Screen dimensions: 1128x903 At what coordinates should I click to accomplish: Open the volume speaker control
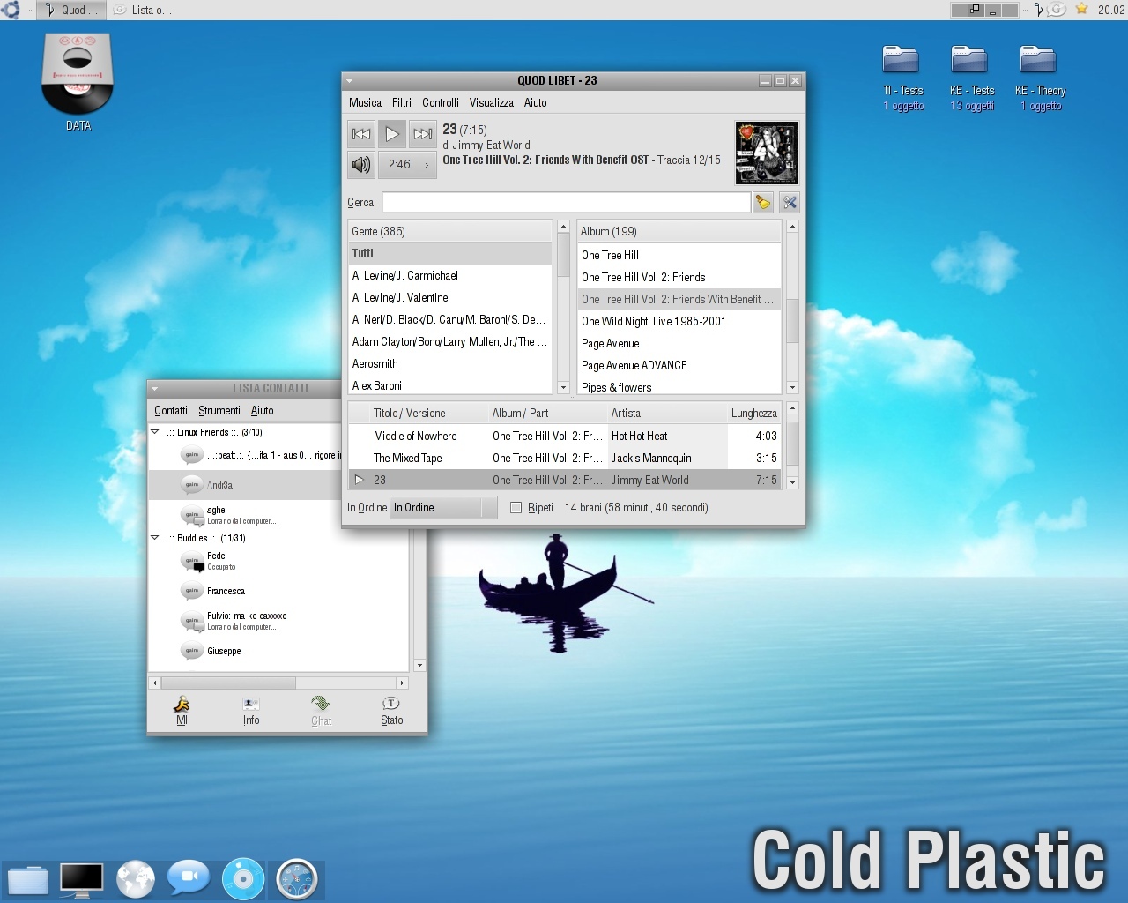361,164
